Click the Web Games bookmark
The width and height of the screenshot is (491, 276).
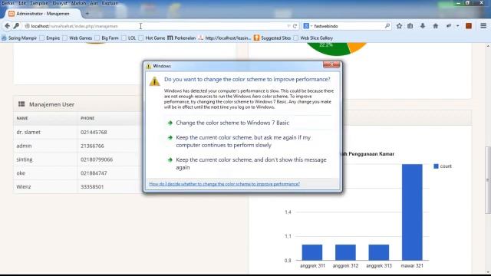pos(77,38)
